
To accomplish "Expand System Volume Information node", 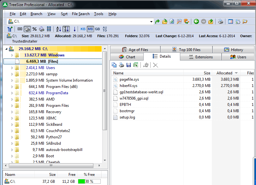I will (12, 80).
